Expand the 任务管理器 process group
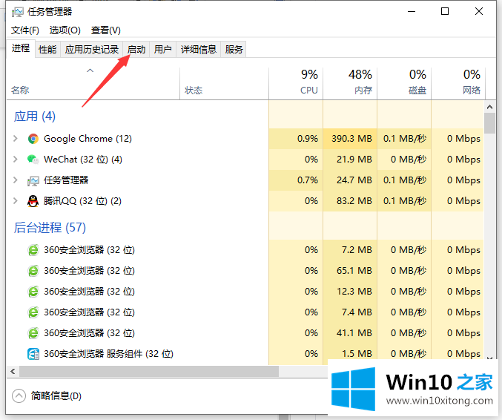 point(15,180)
